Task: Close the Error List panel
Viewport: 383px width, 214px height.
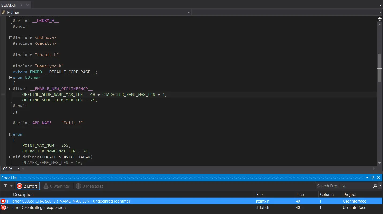Action: click(x=378, y=178)
